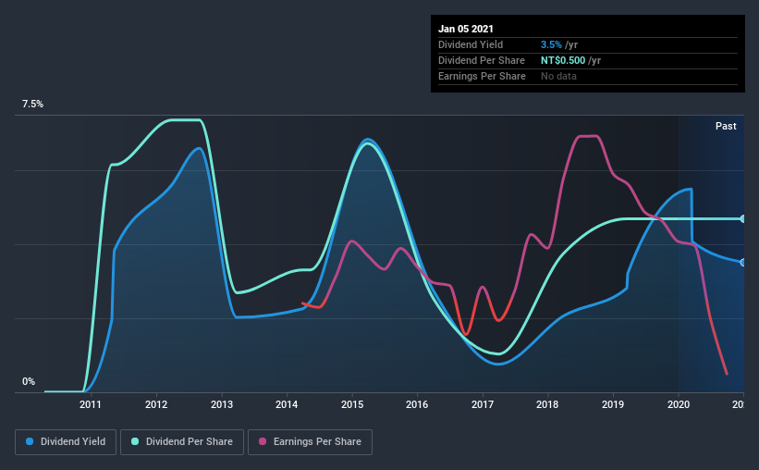Click the pink Earnings Per Share legend dot
The image size is (759, 470).
tap(263, 441)
